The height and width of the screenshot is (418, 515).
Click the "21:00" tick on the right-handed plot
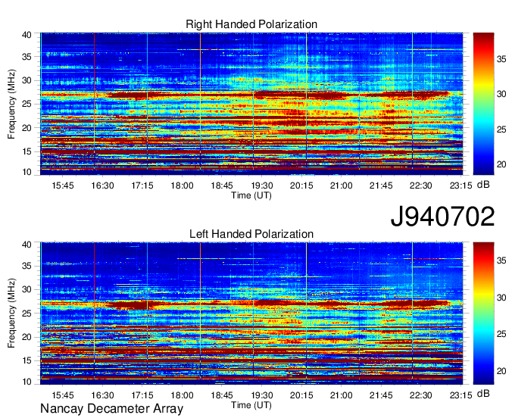342,186
